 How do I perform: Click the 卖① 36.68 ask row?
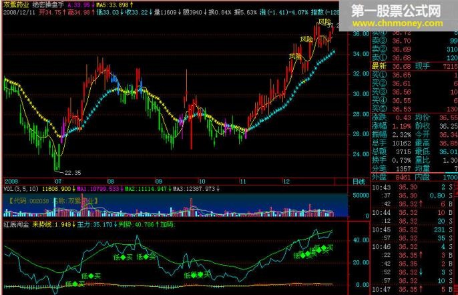point(414,58)
